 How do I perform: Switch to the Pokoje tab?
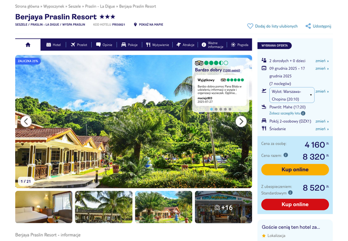tap(129, 45)
